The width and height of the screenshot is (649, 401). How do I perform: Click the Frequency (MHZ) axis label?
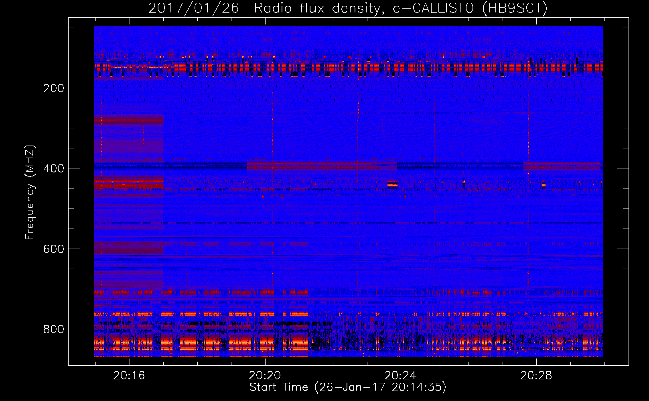tap(30, 192)
